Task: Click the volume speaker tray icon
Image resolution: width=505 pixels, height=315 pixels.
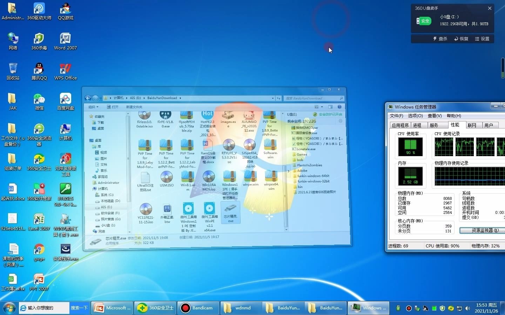Action: click(467, 308)
